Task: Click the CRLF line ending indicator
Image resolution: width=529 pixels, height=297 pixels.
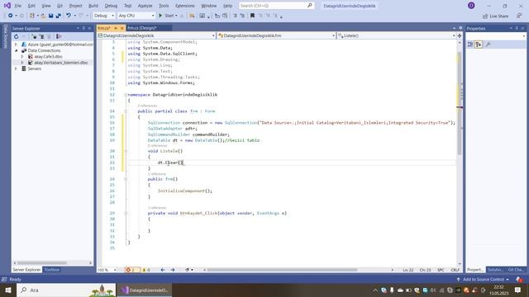Action: (x=455, y=270)
